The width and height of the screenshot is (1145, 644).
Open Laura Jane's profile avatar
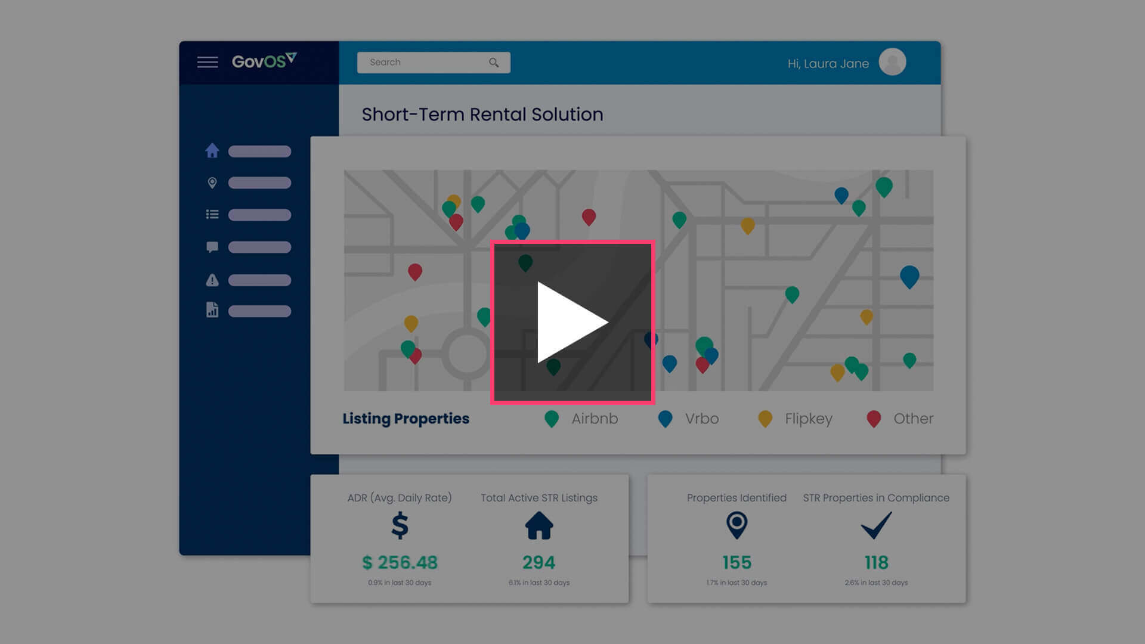point(892,62)
